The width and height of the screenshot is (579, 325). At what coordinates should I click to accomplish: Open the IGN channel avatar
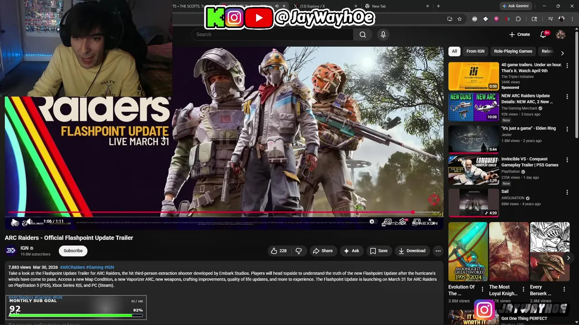[x=11, y=251]
